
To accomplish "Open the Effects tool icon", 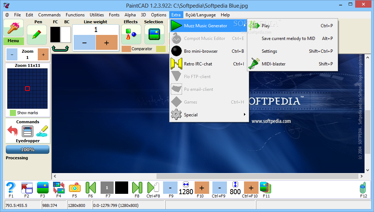I will (x=131, y=35).
